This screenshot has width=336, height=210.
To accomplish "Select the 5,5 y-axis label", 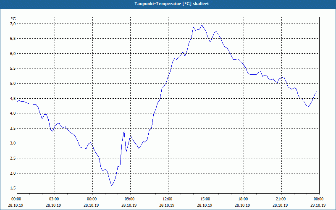I will pos(13,68).
